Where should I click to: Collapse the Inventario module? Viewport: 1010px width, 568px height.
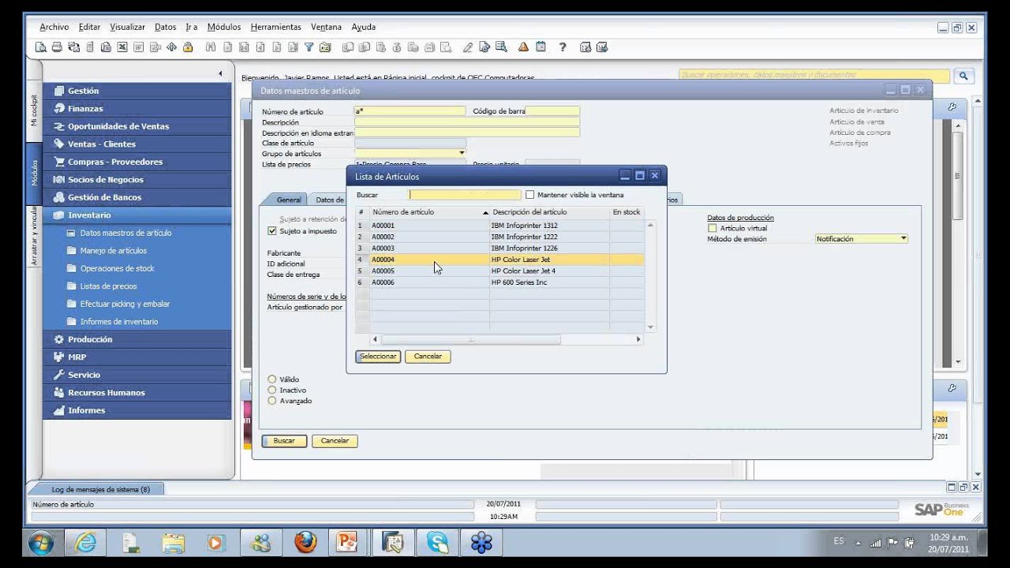[138, 215]
